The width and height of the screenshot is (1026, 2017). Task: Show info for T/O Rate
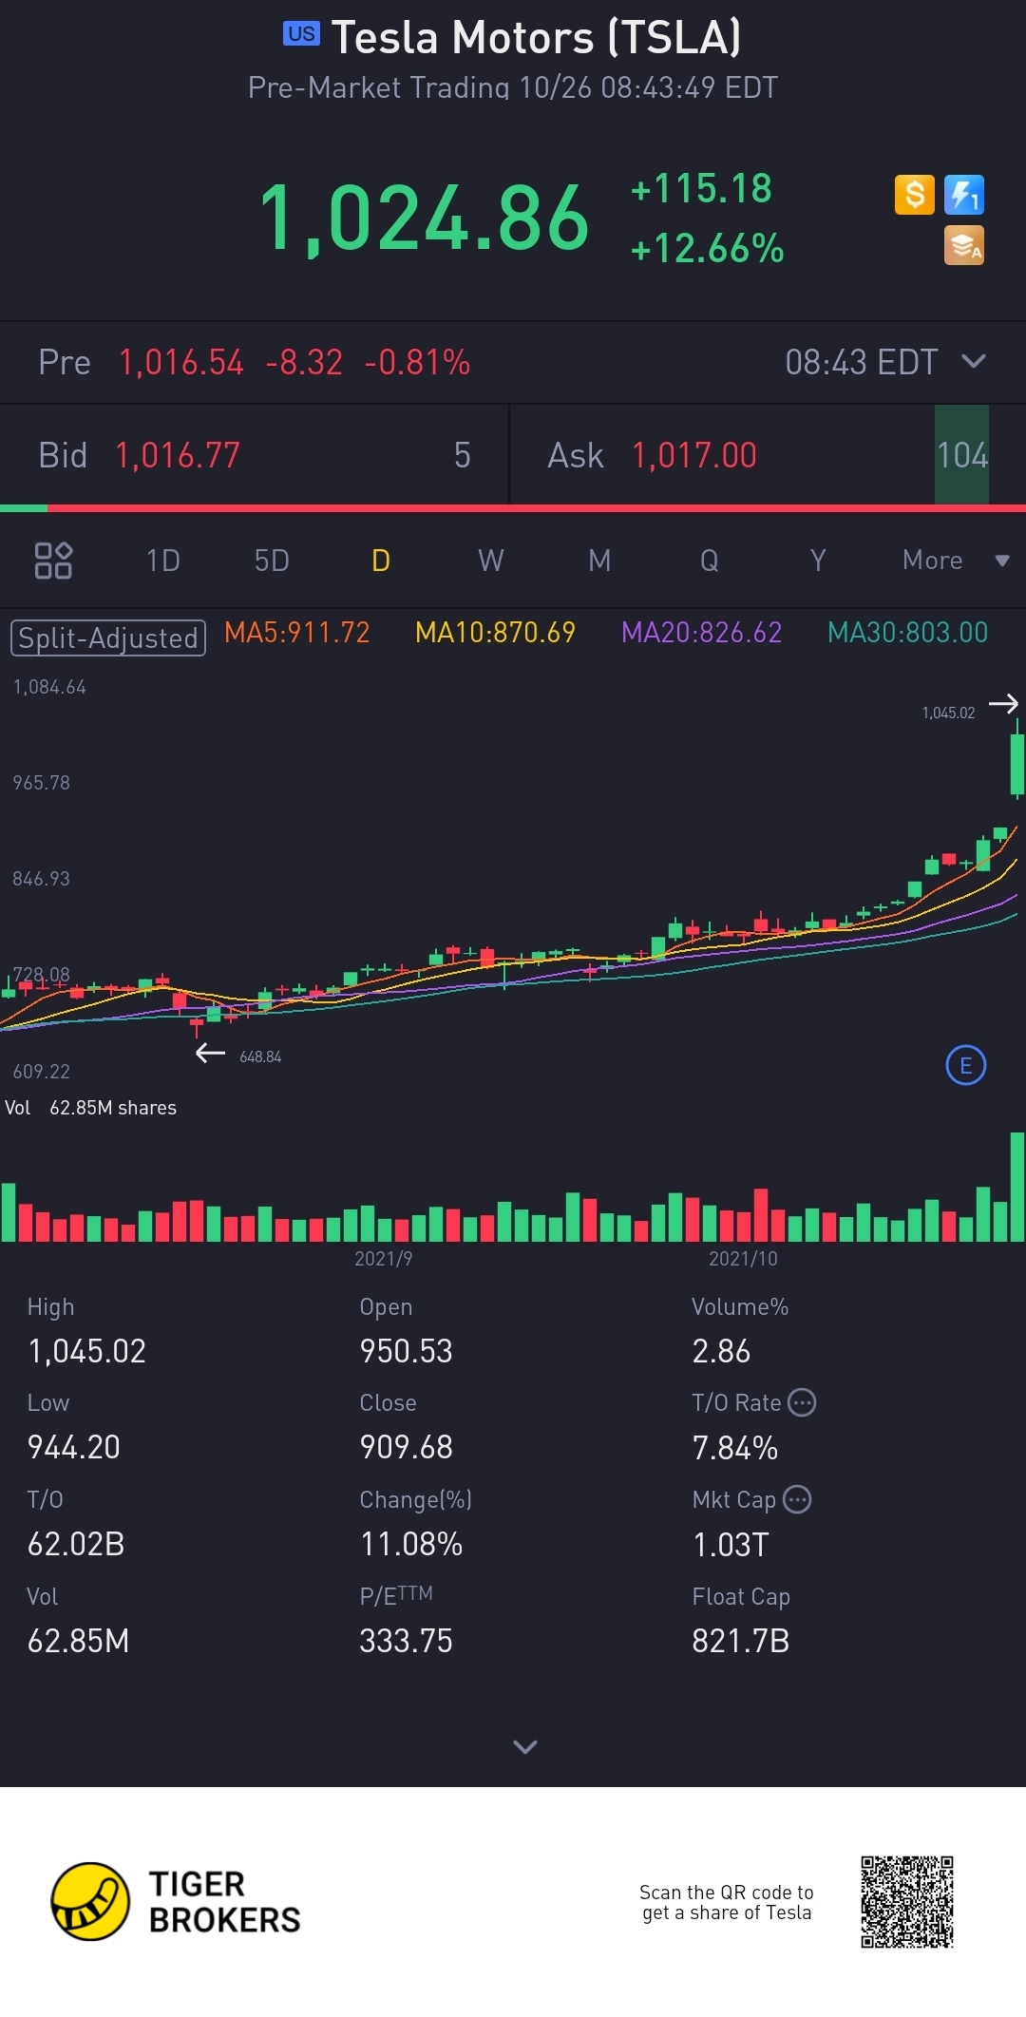click(803, 1402)
